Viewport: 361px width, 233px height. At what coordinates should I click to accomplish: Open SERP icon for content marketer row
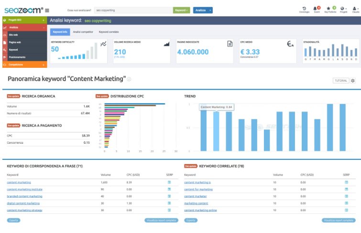pyautogui.click(x=347, y=196)
